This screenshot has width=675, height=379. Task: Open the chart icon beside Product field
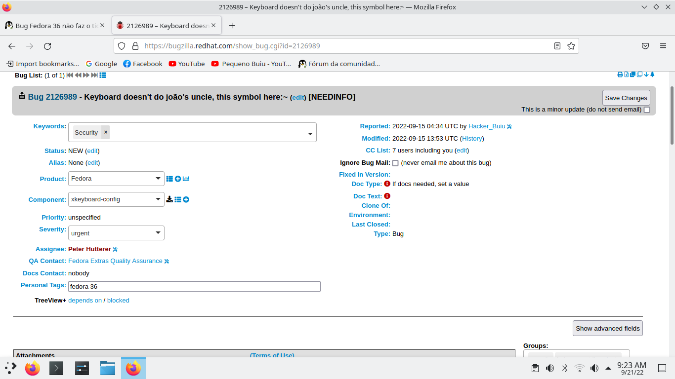click(186, 179)
